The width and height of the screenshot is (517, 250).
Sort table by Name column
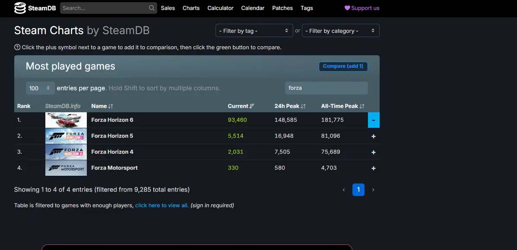(102, 106)
